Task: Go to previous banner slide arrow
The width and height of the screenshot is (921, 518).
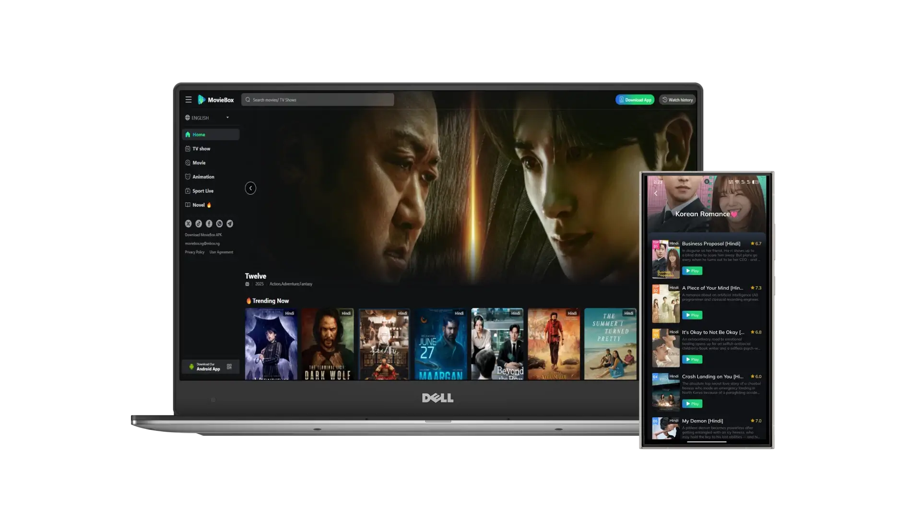Action: [250, 188]
